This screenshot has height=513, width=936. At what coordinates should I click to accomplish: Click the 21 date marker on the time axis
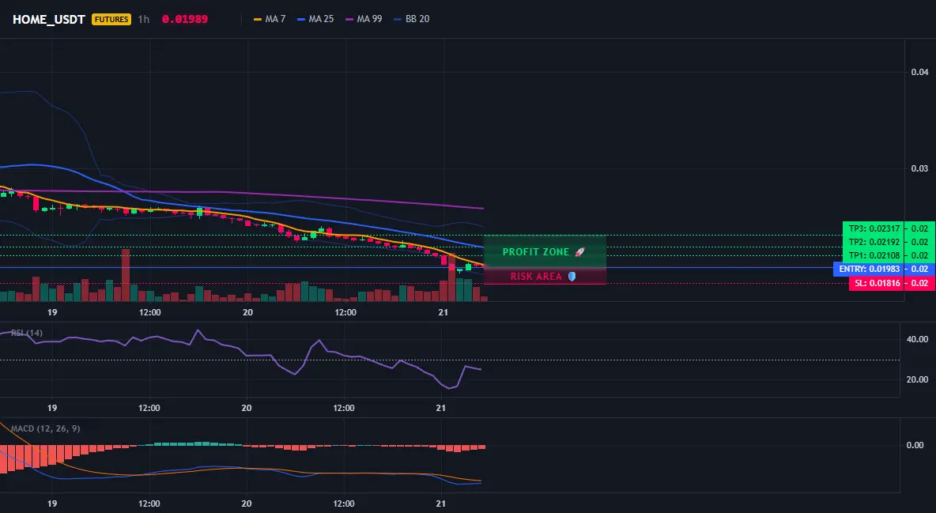click(x=443, y=312)
